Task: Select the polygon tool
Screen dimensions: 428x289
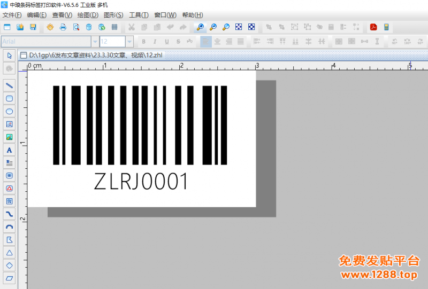Action: pyautogui.click(x=9, y=240)
